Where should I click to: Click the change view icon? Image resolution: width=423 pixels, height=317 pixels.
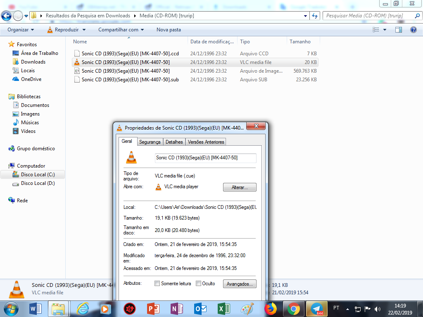tap(376, 30)
